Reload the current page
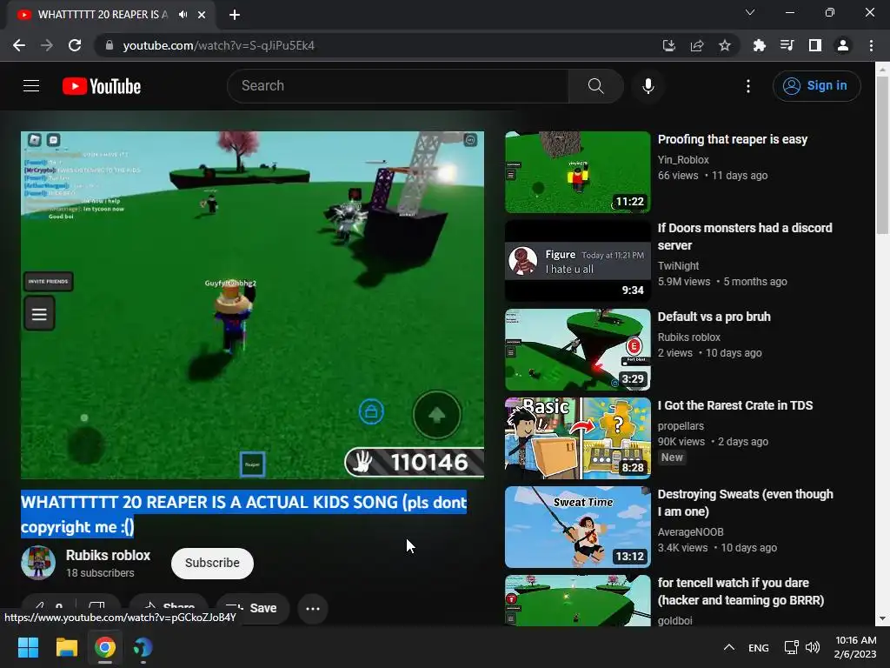This screenshot has width=890, height=668. click(x=75, y=45)
